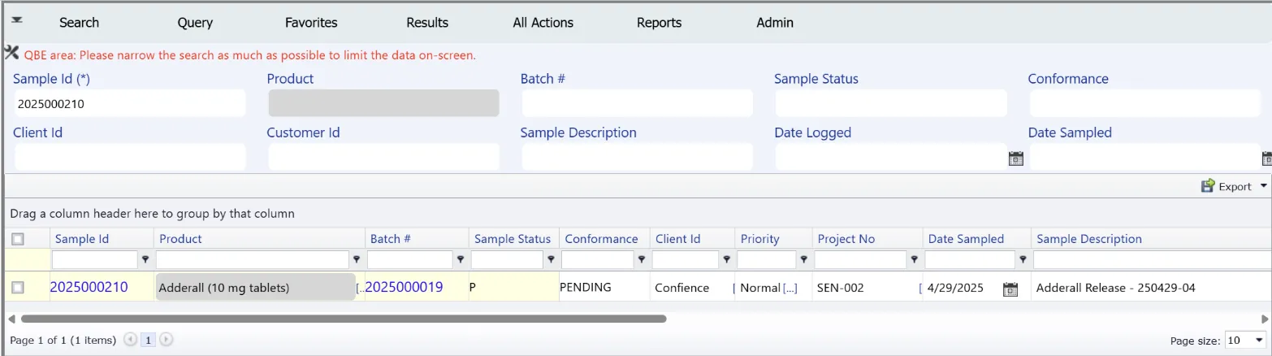The image size is (1272, 356).
Task: Check the row checkbox for sample 2025000210
Action: click(x=18, y=287)
